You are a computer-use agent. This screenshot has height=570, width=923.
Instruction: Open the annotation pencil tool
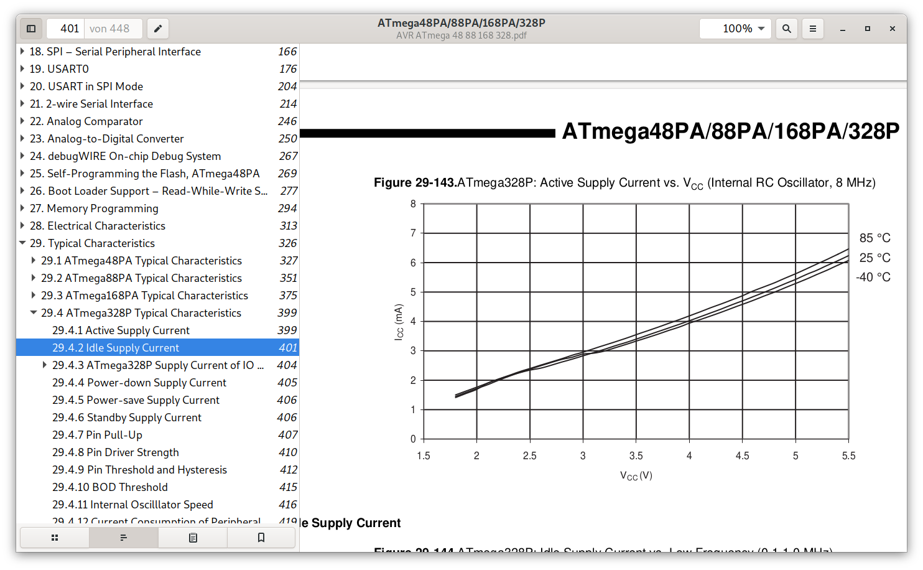(158, 29)
